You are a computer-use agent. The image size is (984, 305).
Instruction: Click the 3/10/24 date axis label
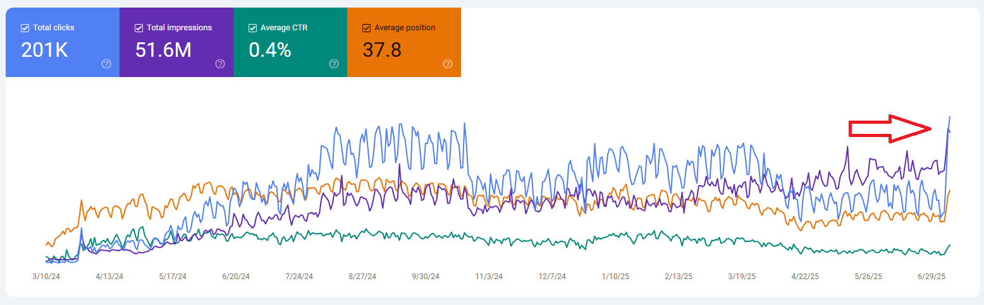(x=46, y=277)
